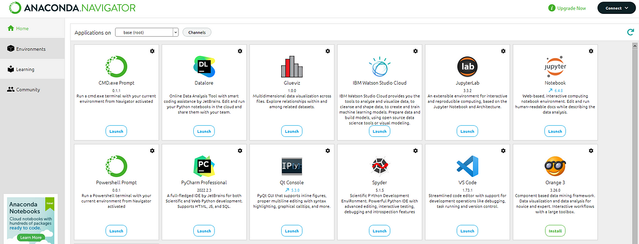The image size is (639, 244).
Task: Open gear options on VS Code card
Action: click(503, 151)
